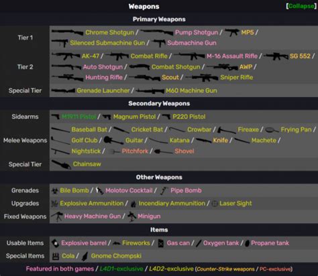Click the Guitar icon

(x=113, y=141)
